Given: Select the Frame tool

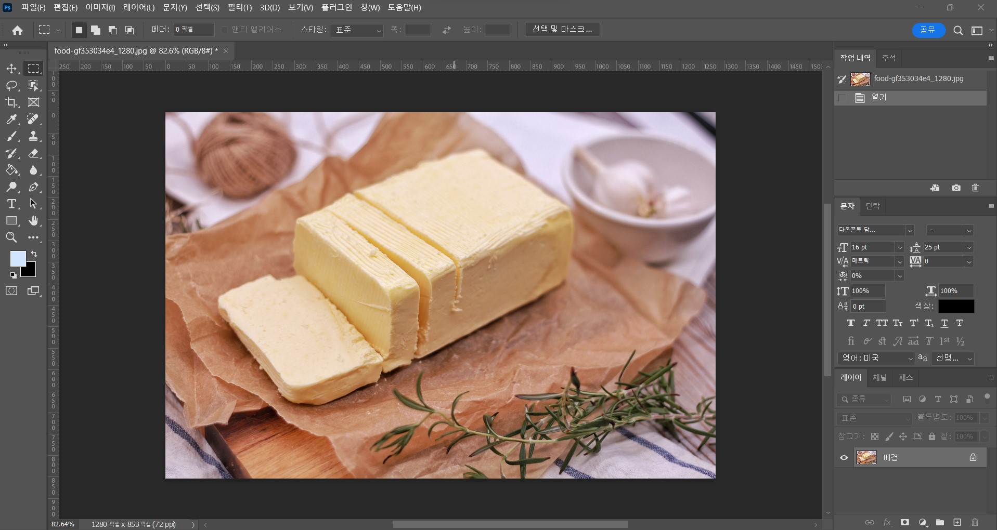Looking at the screenshot, I should point(34,102).
